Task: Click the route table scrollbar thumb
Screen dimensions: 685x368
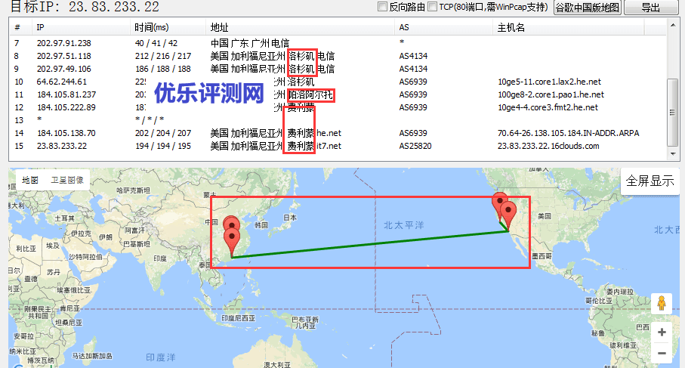Action: tap(673, 113)
